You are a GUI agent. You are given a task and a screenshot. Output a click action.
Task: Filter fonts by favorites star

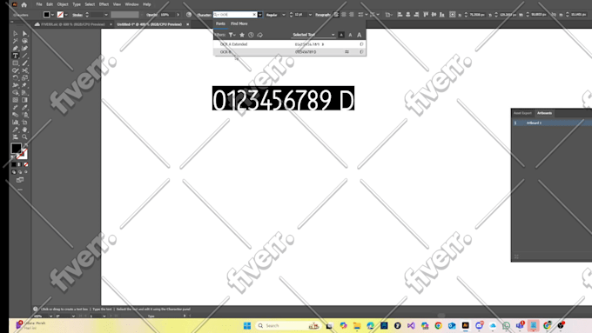pyautogui.click(x=242, y=35)
